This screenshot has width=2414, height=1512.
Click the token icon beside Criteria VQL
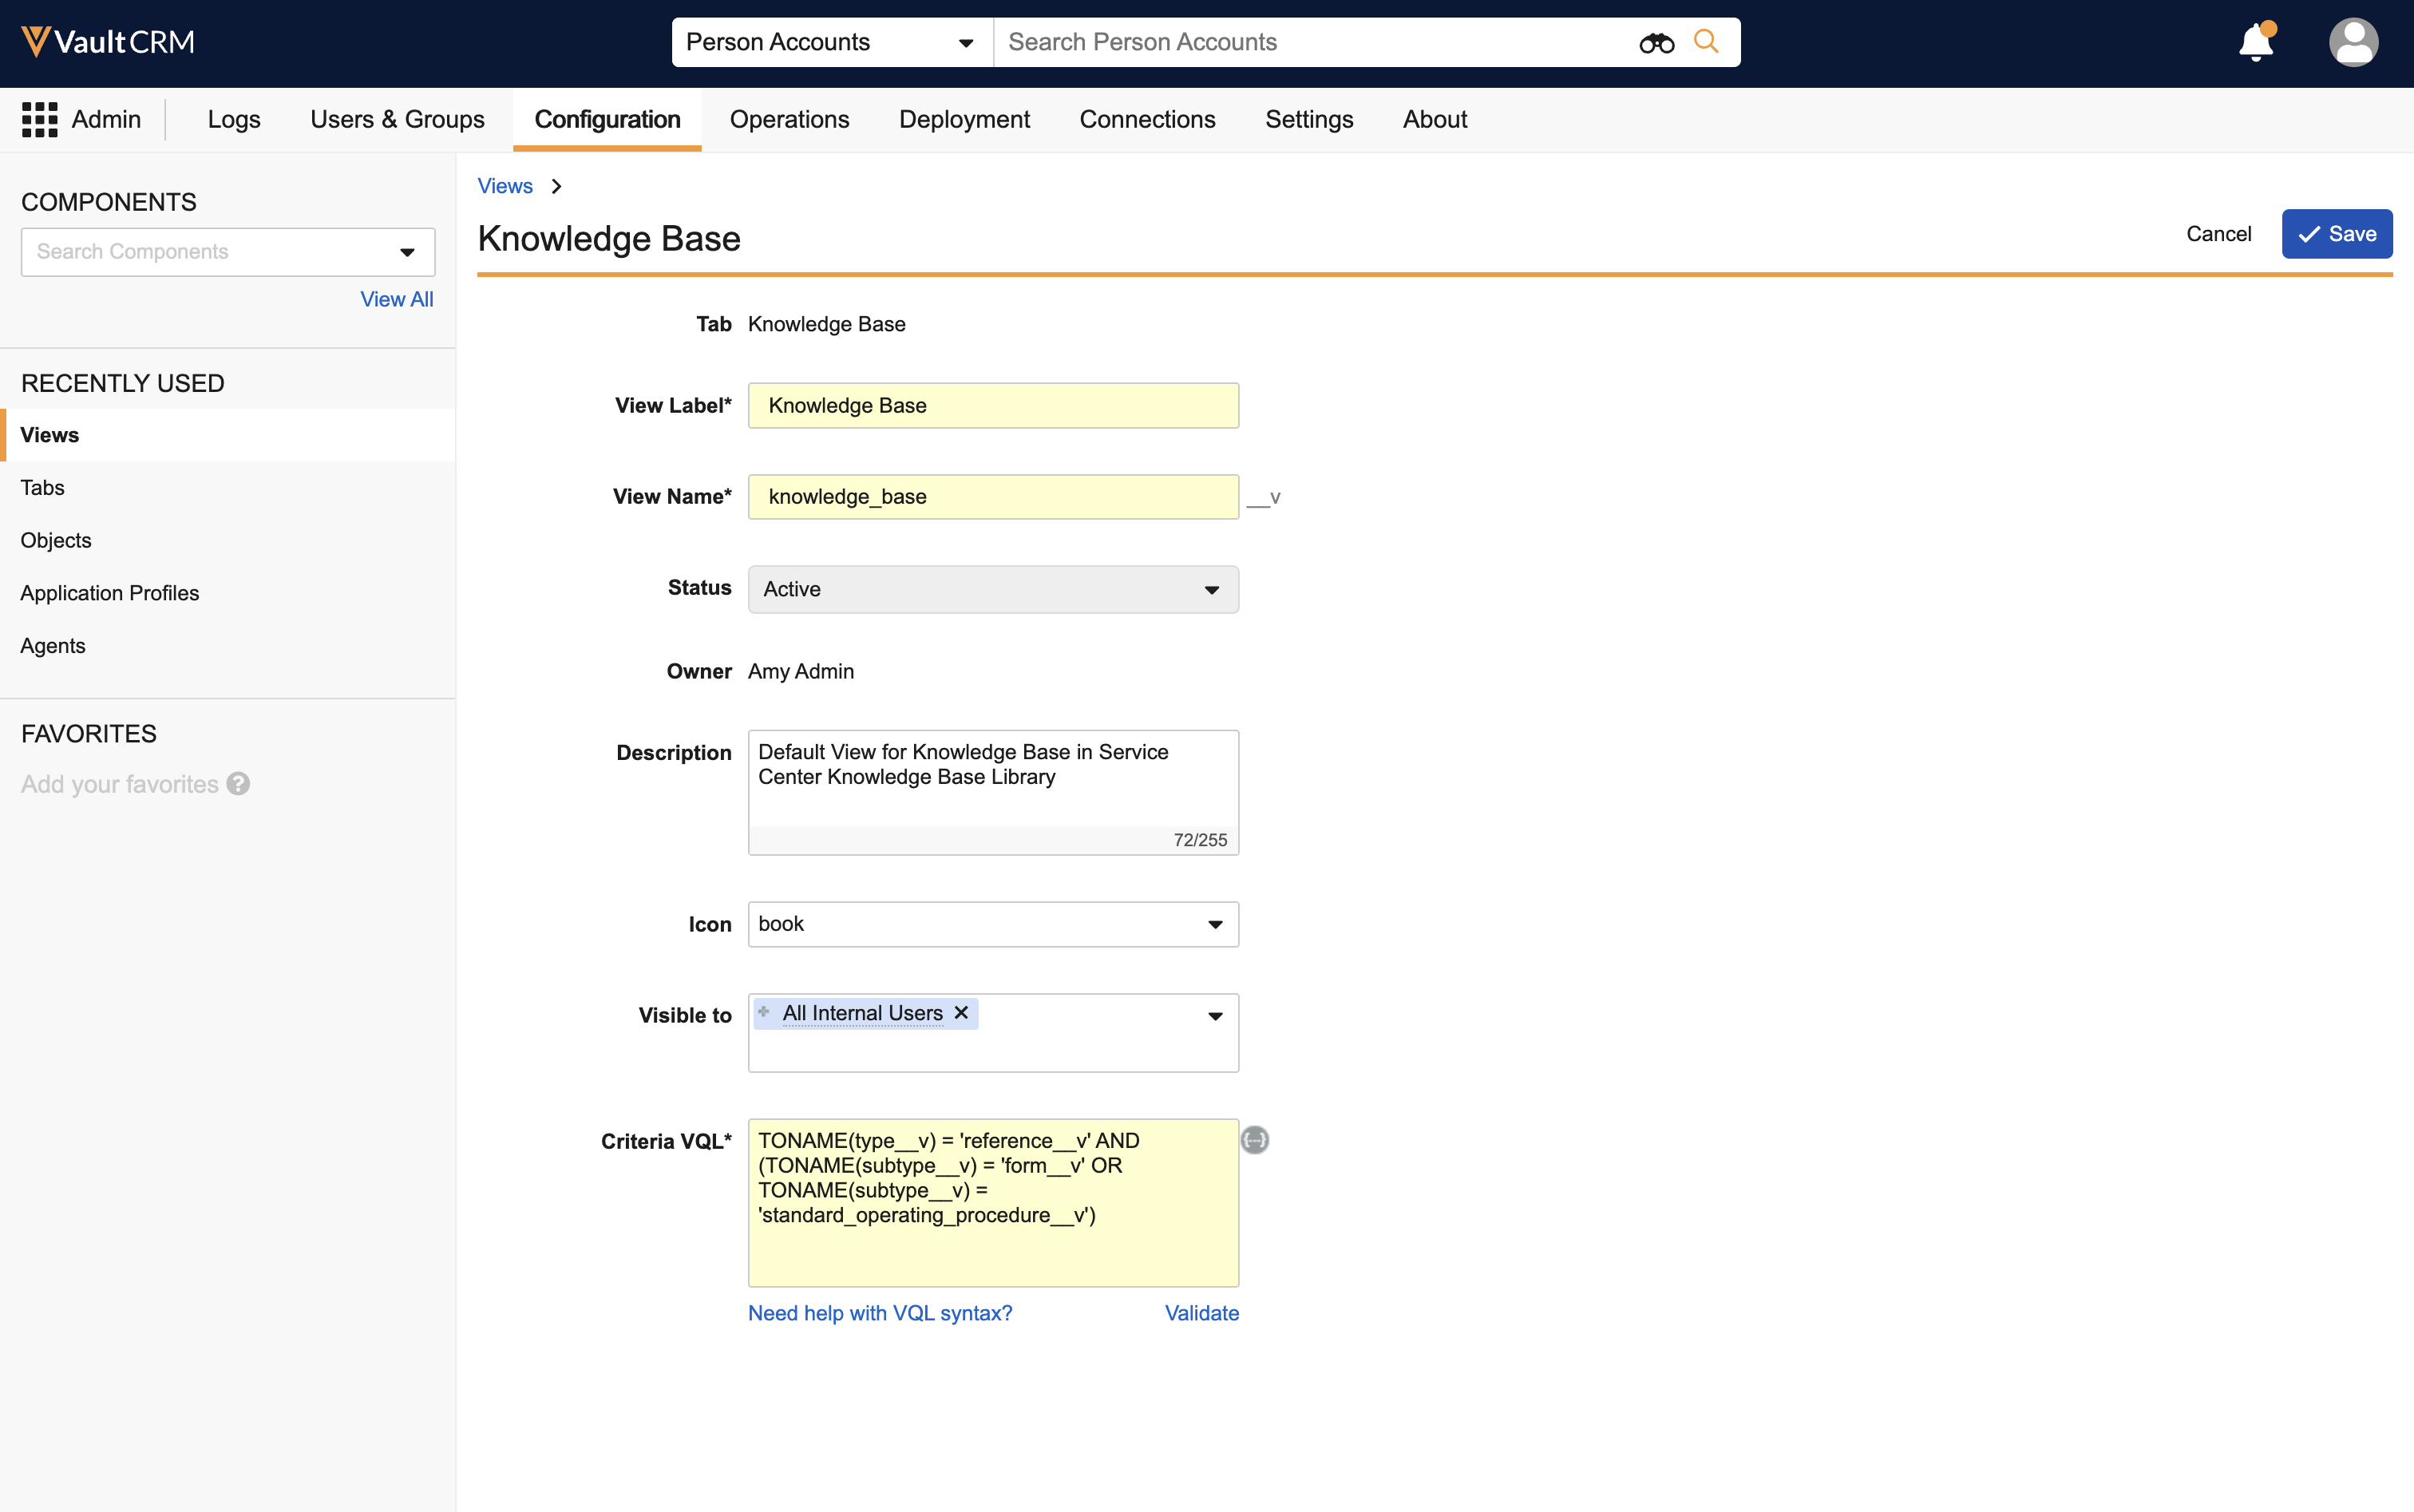click(x=1255, y=1140)
